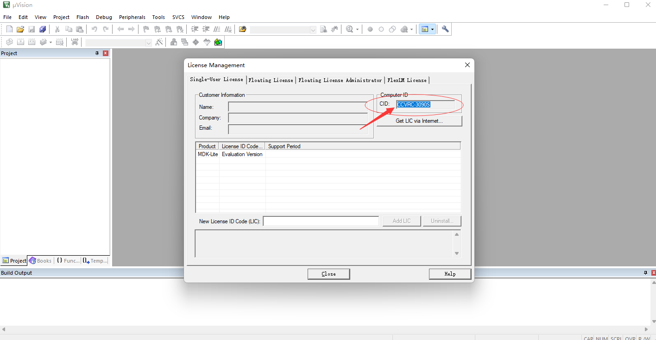Click the New License ID Code input
The image size is (656, 340).
pyautogui.click(x=321, y=221)
